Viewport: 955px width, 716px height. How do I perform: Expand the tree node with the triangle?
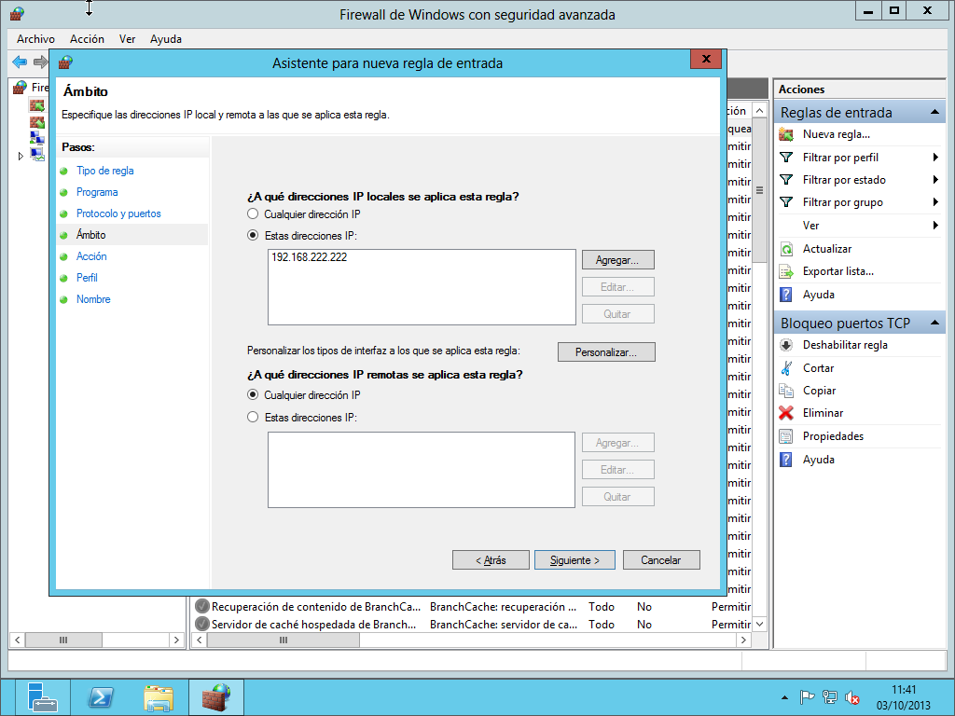point(21,156)
